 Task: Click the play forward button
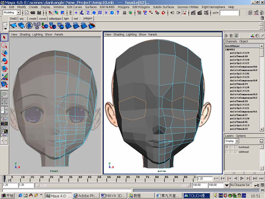(242, 179)
